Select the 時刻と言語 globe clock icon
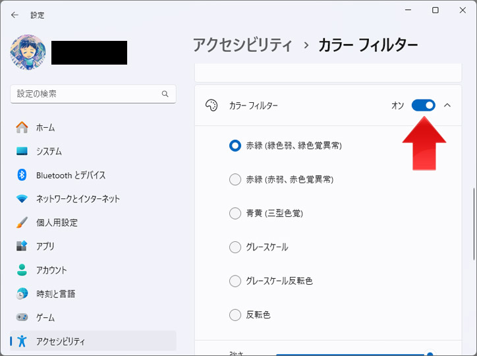 (x=22, y=293)
